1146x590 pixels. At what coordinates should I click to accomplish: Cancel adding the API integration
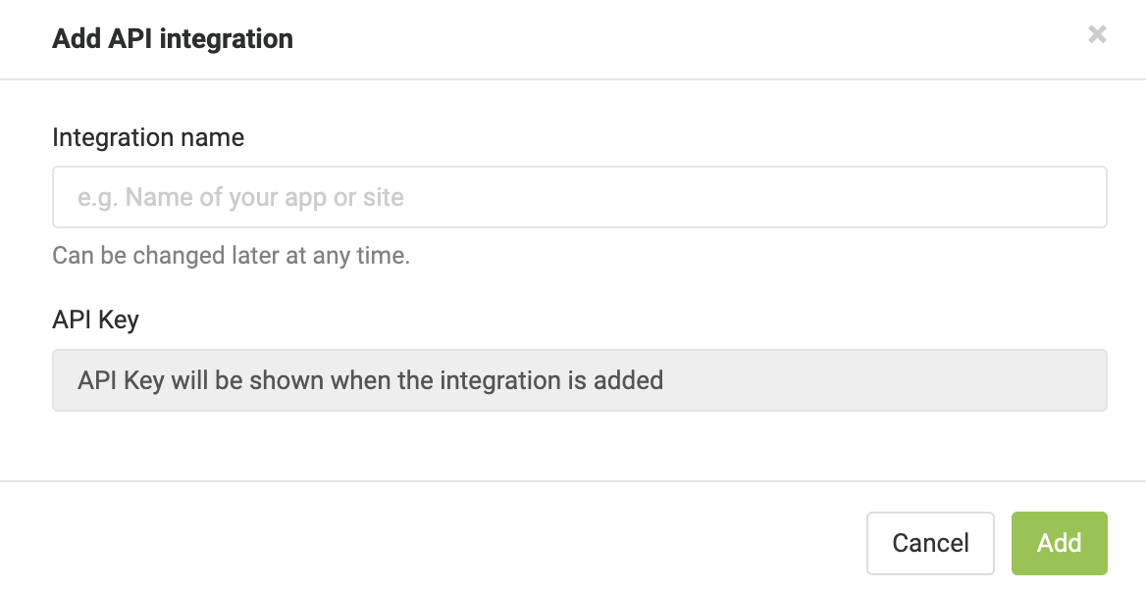pyautogui.click(x=930, y=543)
